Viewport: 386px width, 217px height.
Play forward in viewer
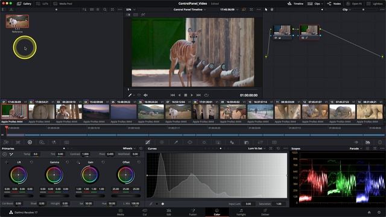coord(192,95)
